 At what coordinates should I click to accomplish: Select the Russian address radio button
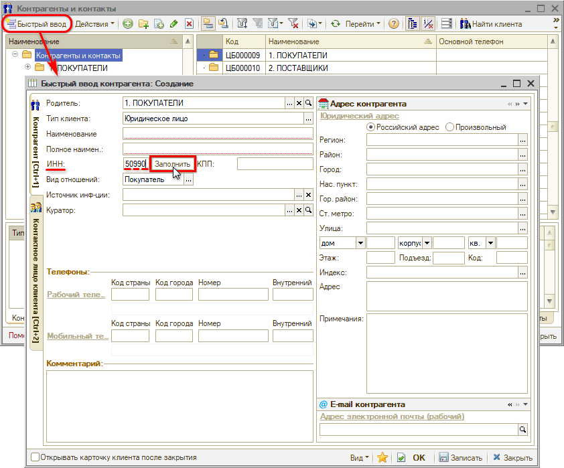[x=370, y=127]
